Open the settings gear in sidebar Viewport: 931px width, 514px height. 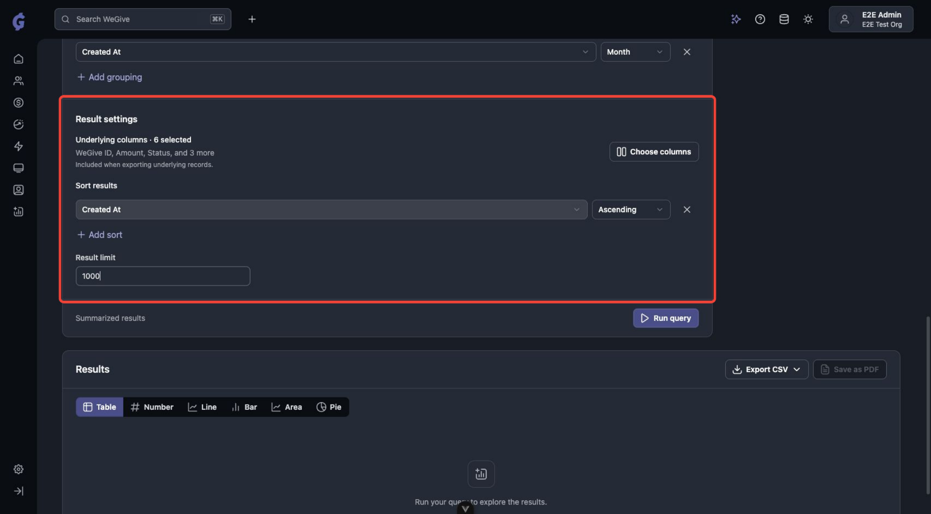(x=19, y=469)
